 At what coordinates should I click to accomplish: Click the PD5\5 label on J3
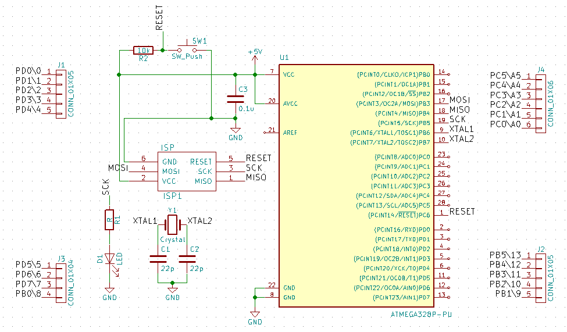(28, 265)
